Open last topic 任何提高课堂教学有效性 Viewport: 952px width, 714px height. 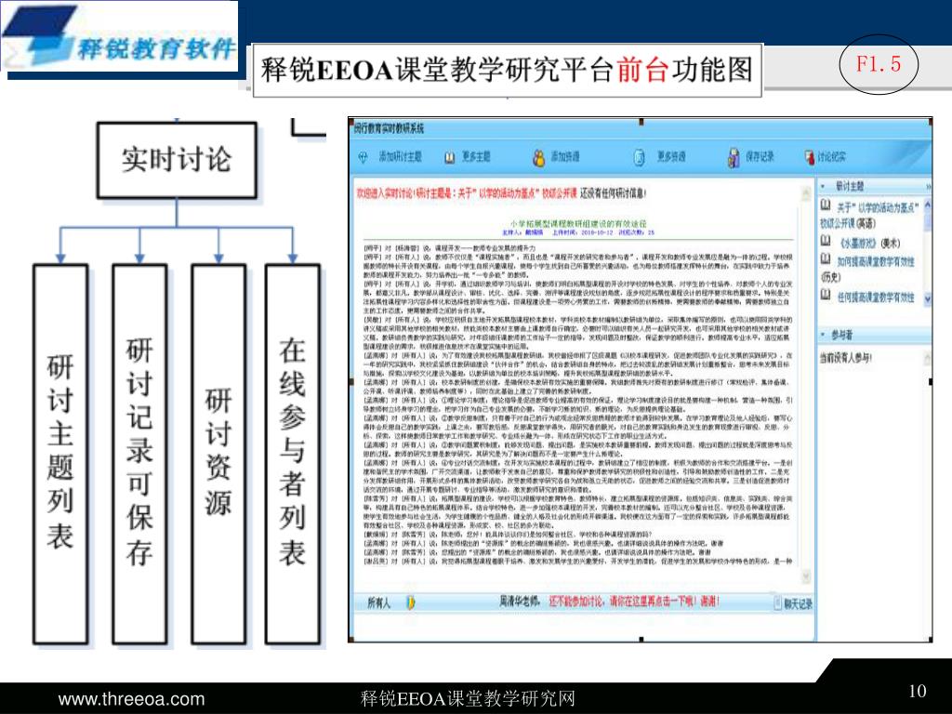pos(876,297)
